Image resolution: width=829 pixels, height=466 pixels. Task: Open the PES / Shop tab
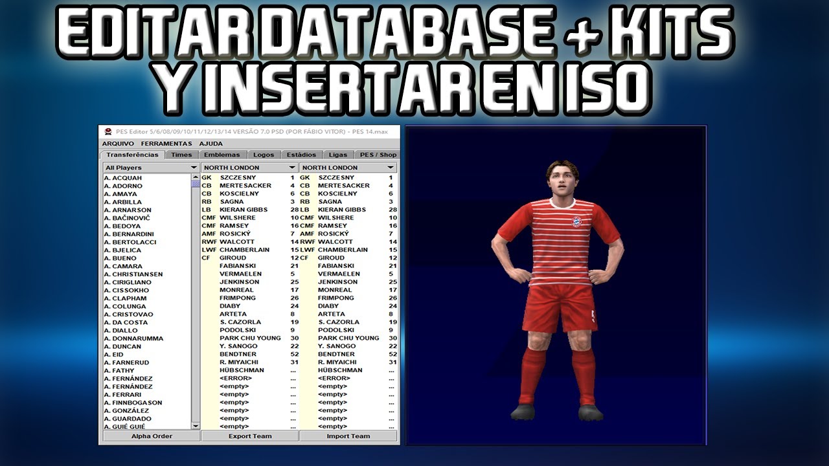tap(378, 155)
